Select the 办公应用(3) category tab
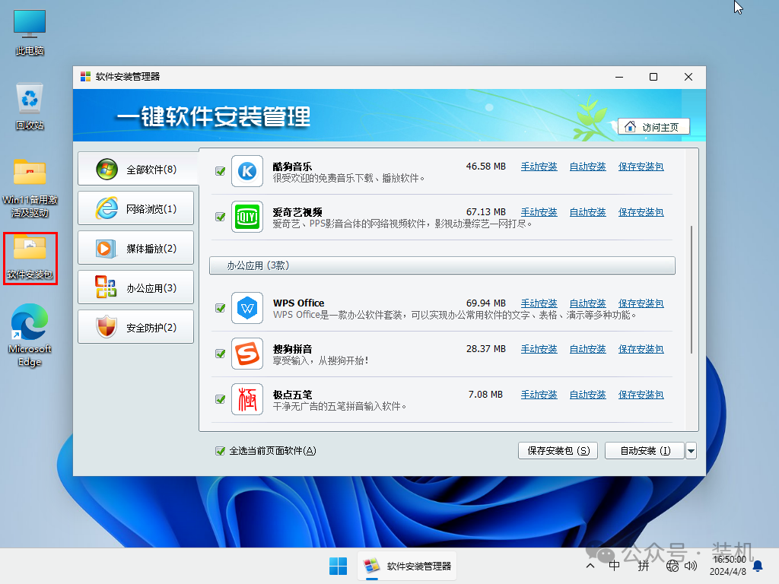Viewport: 779px width, 584px height. tap(135, 287)
